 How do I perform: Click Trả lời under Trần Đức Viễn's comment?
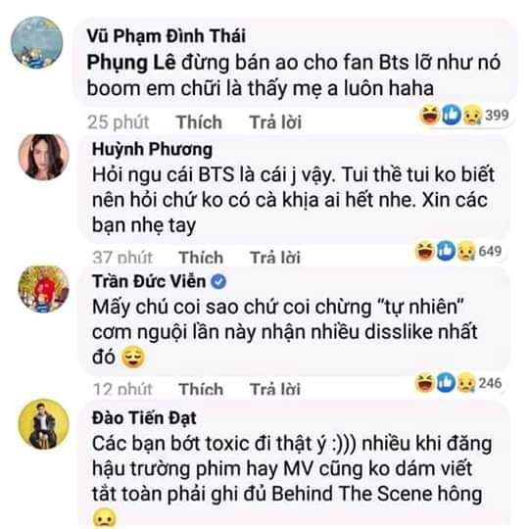point(275,389)
